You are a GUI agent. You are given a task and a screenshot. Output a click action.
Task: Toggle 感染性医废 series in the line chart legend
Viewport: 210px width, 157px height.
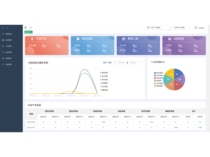pos(104,73)
